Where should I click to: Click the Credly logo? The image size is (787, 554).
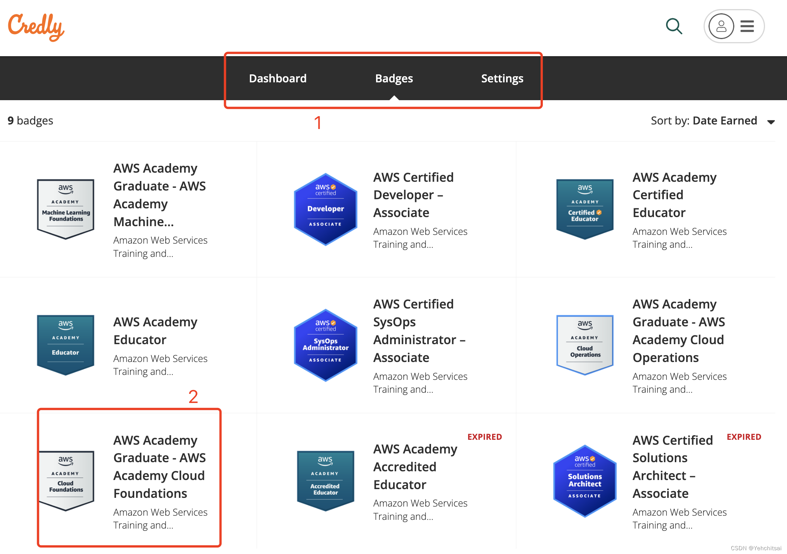[x=36, y=27]
